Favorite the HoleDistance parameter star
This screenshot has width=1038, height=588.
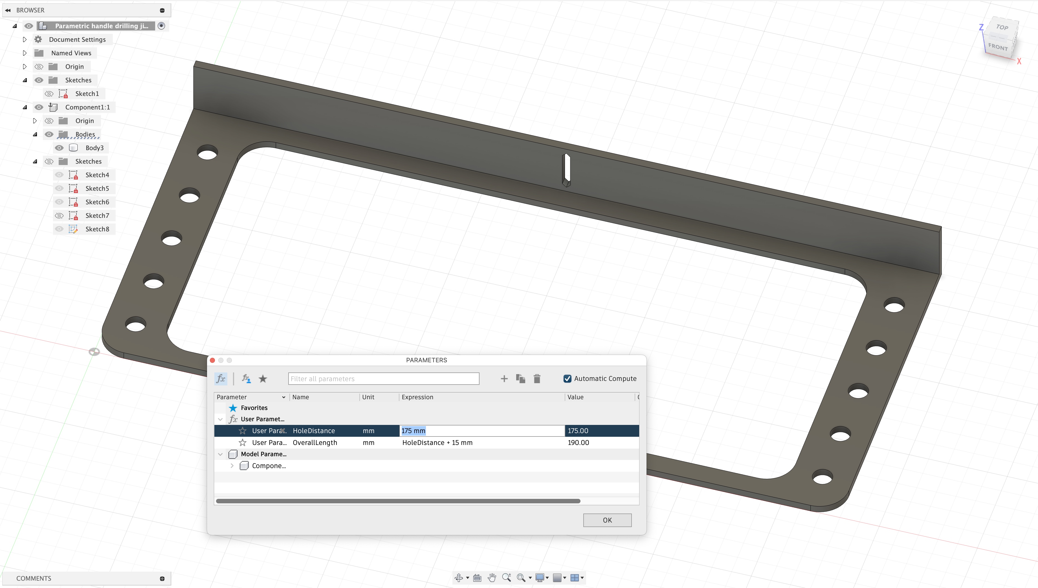pyautogui.click(x=242, y=431)
